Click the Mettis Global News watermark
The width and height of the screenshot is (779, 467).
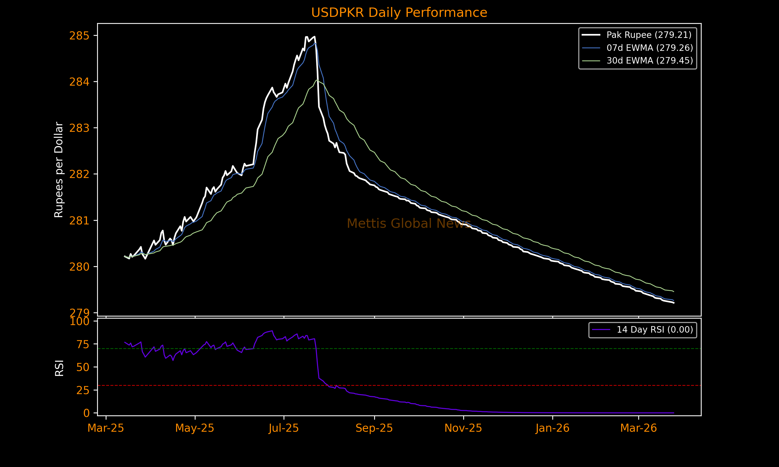409,223
